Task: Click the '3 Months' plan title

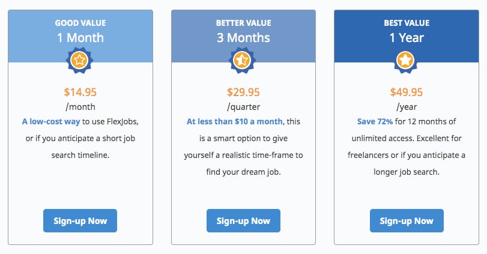Action: pyautogui.click(x=244, y=38)
